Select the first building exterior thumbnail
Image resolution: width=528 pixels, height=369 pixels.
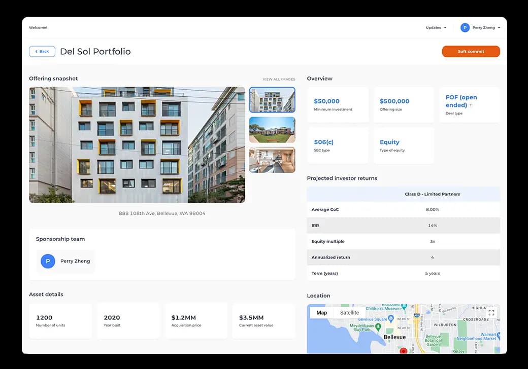[x=272, y=100]
